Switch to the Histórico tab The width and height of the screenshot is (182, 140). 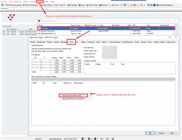point(104,42)
